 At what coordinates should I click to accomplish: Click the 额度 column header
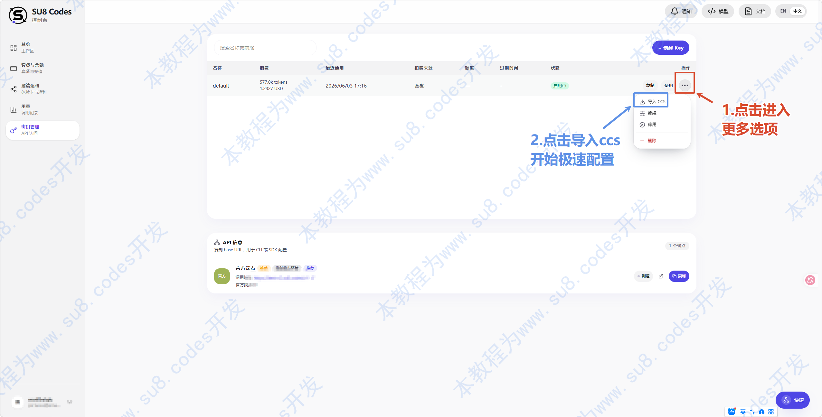(469, 68)
